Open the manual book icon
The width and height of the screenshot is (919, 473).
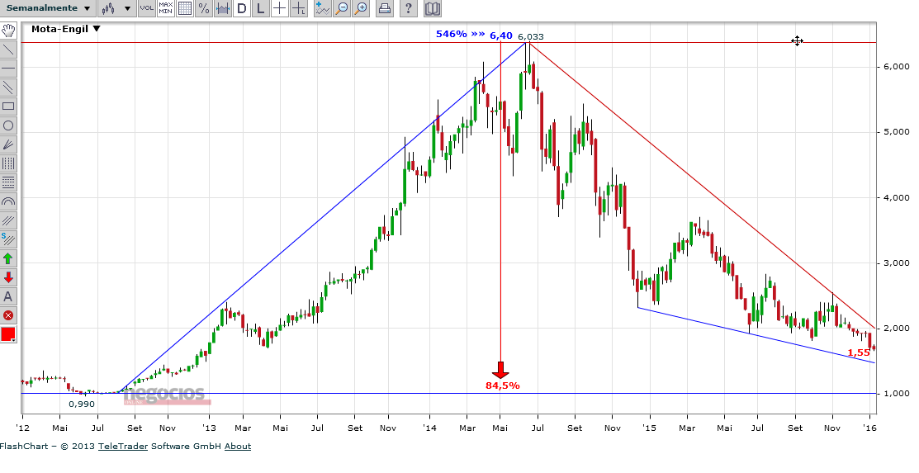(x=432, y=8)
